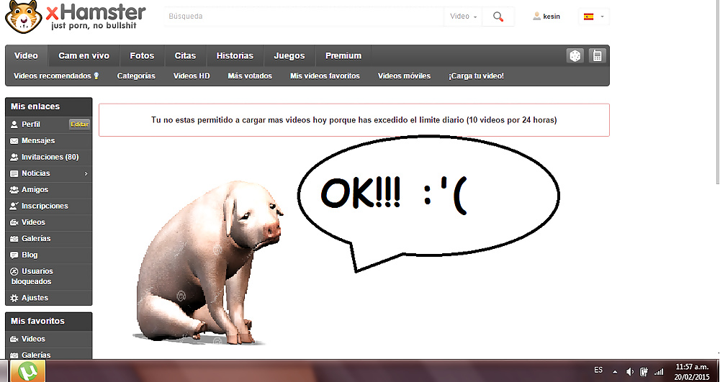Screen dimensions: 720x382
Task: Expand the Noticias submenu arrow
Action: [x=86, y=173]
